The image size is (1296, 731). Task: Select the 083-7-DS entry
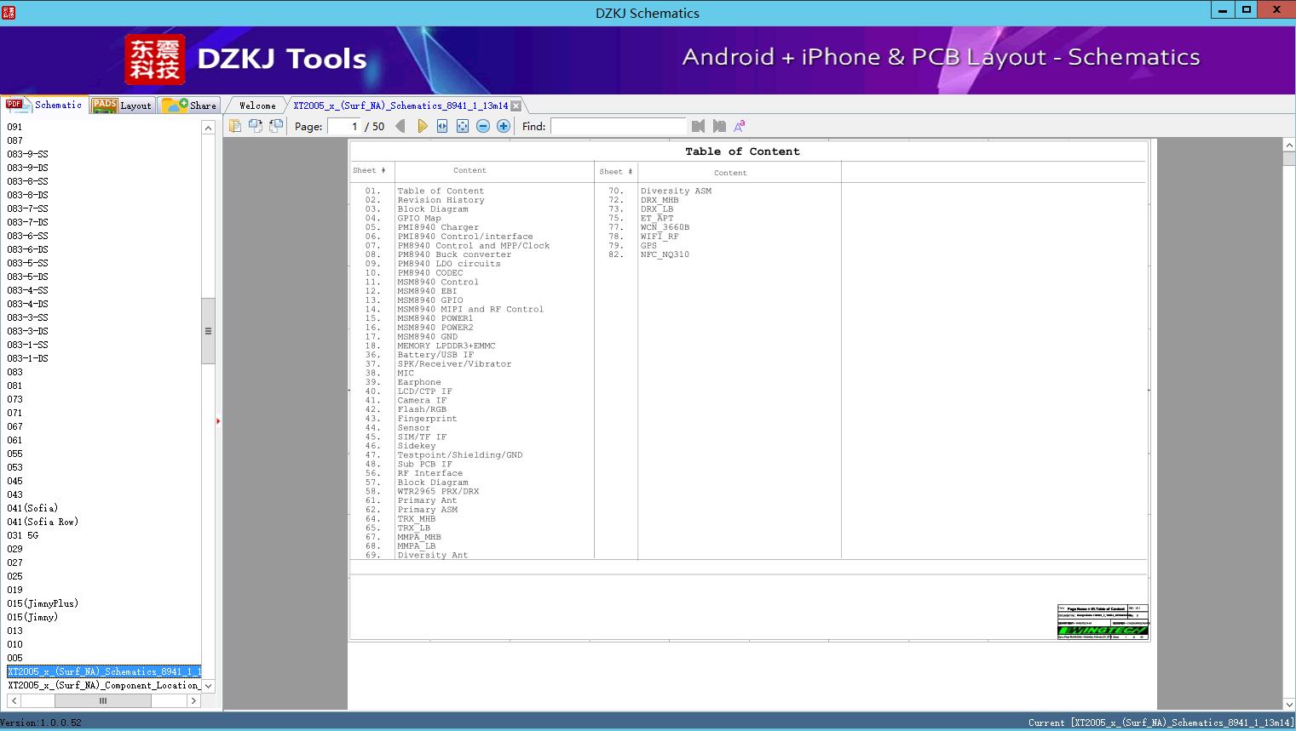(x=27, y=222)
